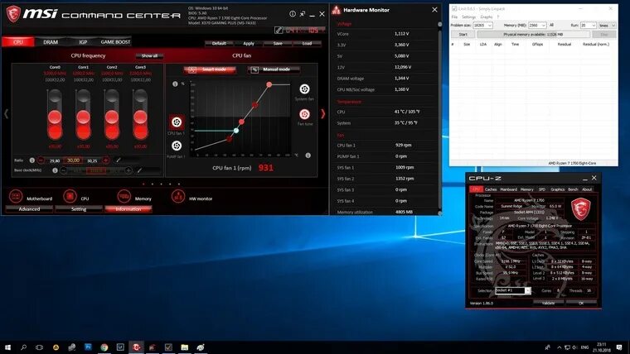Select the CPU fan 1 icon
The height and width of the screenshot is (354, 630).
click(177, 122)
